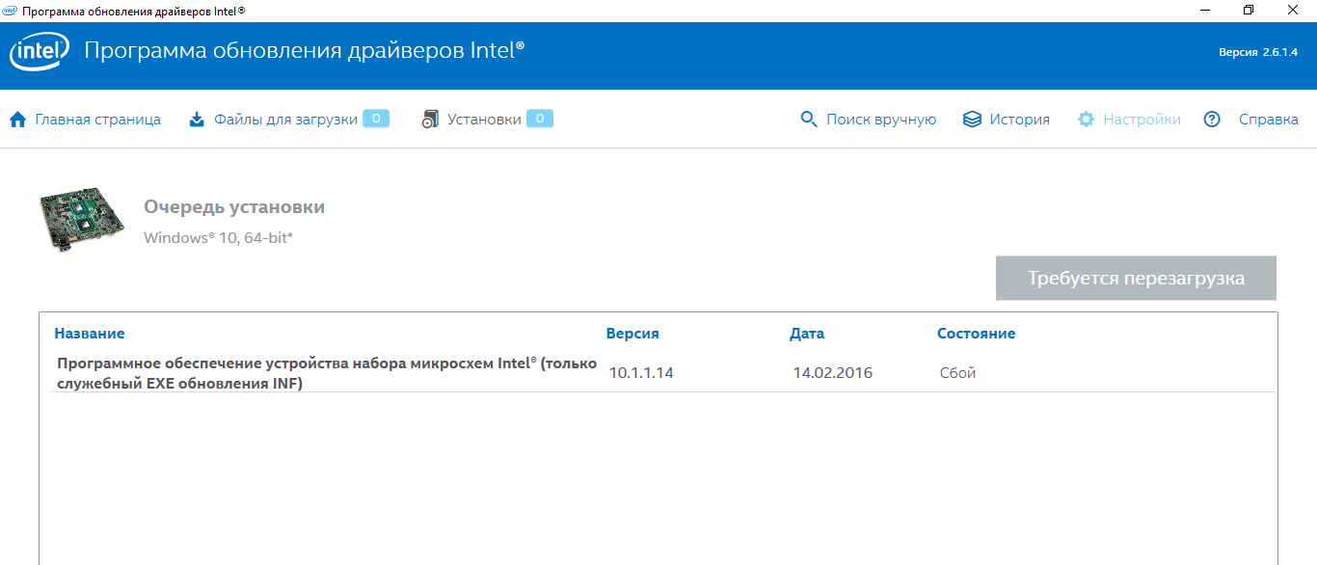Click the motherboard thumbnail image
This screenshot has width=1317, height=565.
tap(83, 221)
